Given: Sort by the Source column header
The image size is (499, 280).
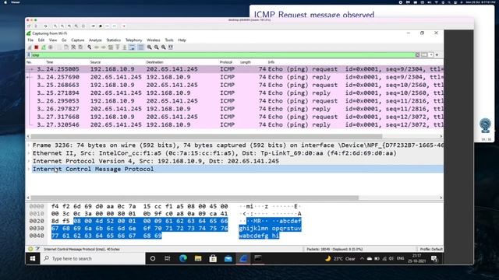Looking at the screenshot, I should 95,62.
